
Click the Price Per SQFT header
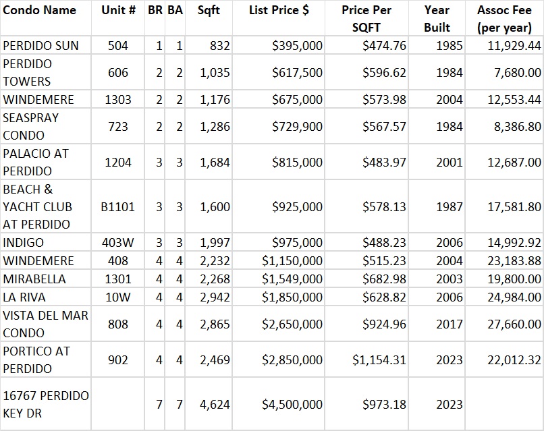366,19
